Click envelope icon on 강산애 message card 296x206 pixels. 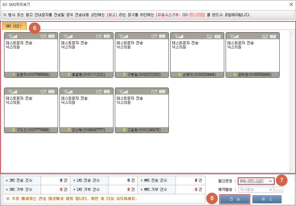99,92
